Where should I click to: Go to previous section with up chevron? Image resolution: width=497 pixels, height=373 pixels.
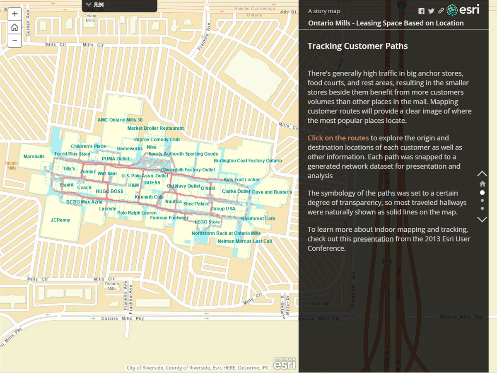pos(482,173)
